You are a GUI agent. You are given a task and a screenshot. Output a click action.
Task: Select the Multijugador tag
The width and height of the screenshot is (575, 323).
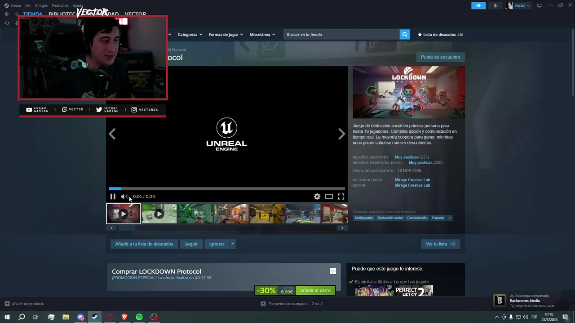pos(364,218)
